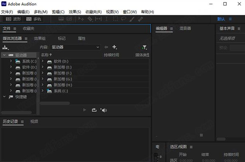Screen dimensions: 245x162
Task: Choose the 默认 workspace
Action: pos(221,19)
